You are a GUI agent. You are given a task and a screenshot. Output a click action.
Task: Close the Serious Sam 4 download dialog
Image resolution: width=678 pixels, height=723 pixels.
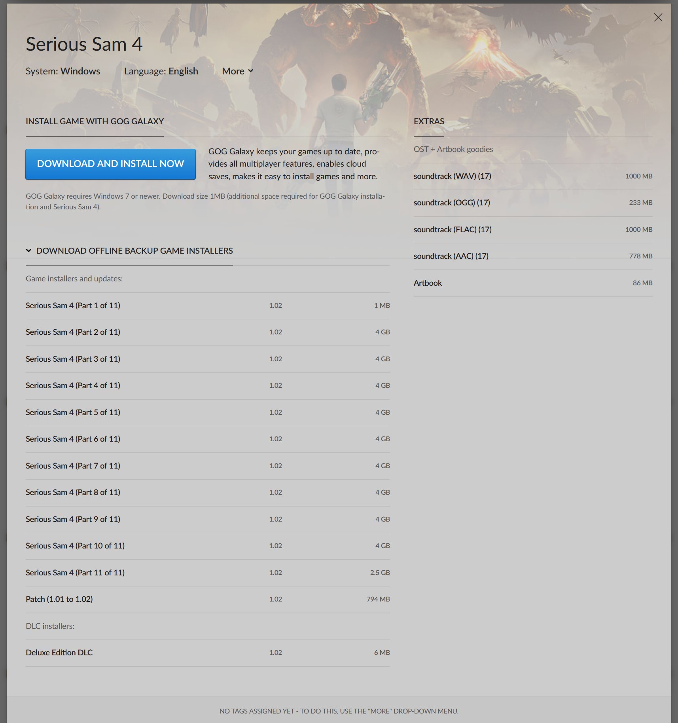pyautogui.click(x=658, y=17)
